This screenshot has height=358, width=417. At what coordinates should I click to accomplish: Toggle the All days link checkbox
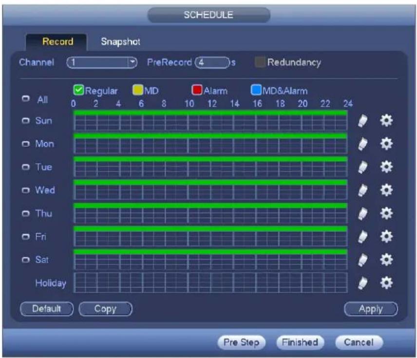26,99
